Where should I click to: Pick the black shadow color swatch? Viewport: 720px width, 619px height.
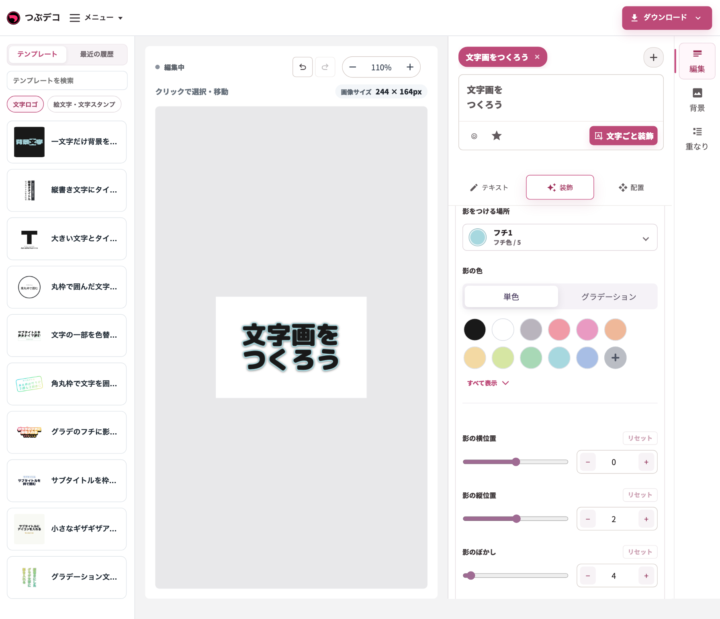coord(475,330)
